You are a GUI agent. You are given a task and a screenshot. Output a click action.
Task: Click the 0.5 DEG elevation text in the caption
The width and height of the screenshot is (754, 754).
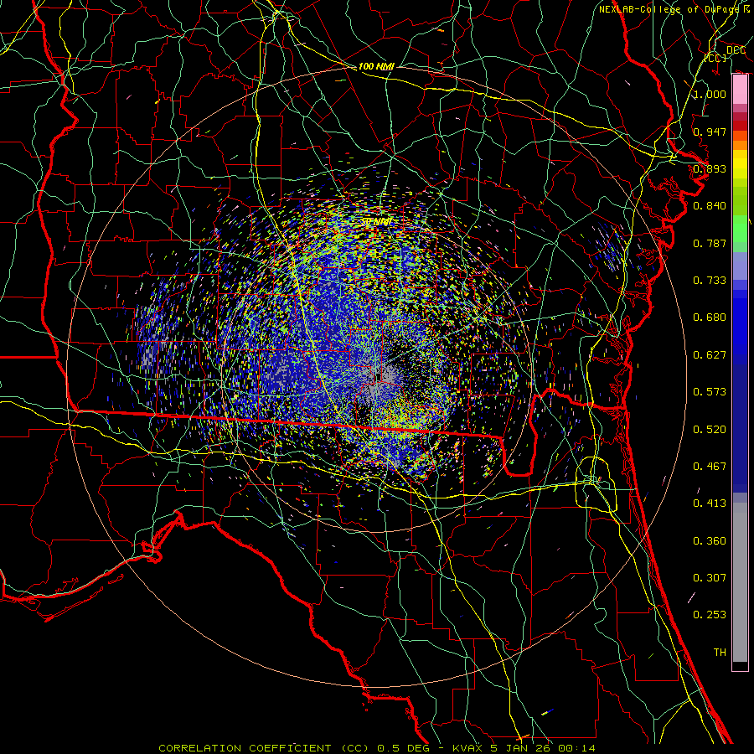tap(403, 748)
